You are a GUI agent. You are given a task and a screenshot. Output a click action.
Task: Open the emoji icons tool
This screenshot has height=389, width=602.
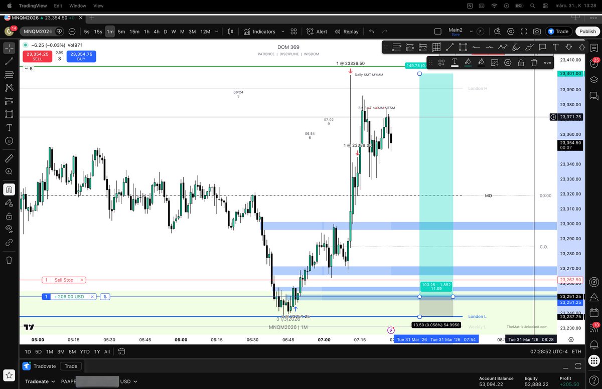pyautogui.click(x=9, y=141)
